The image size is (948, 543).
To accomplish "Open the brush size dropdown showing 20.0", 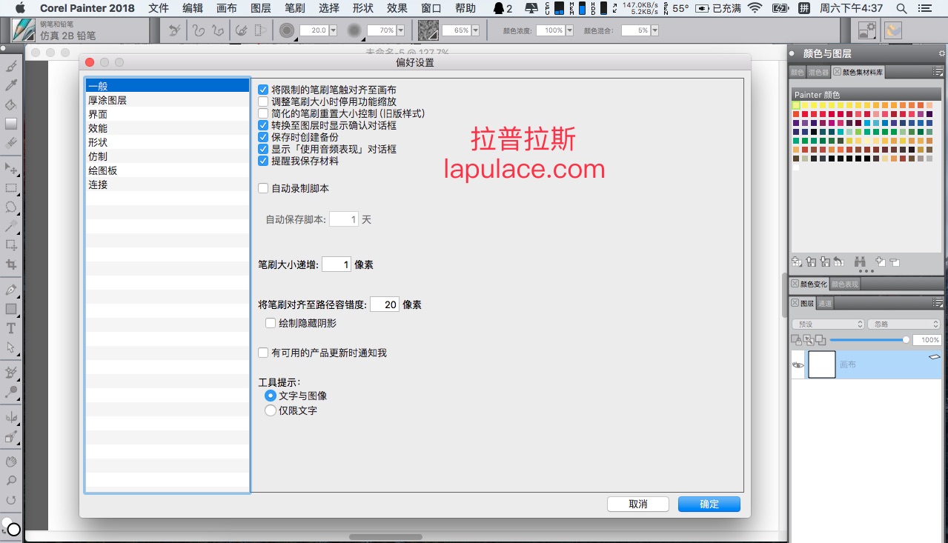I will (x=333, y=30).
